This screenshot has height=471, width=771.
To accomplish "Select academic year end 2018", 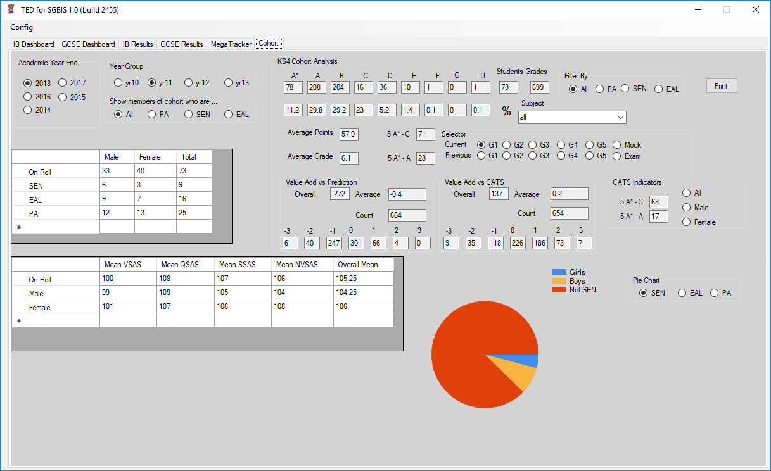I will pyautogui.click(x=37, y=83).
